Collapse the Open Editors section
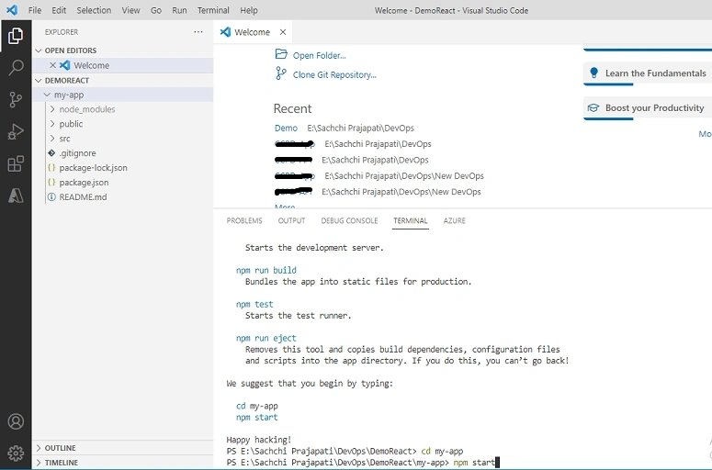 tap(39, 50)
